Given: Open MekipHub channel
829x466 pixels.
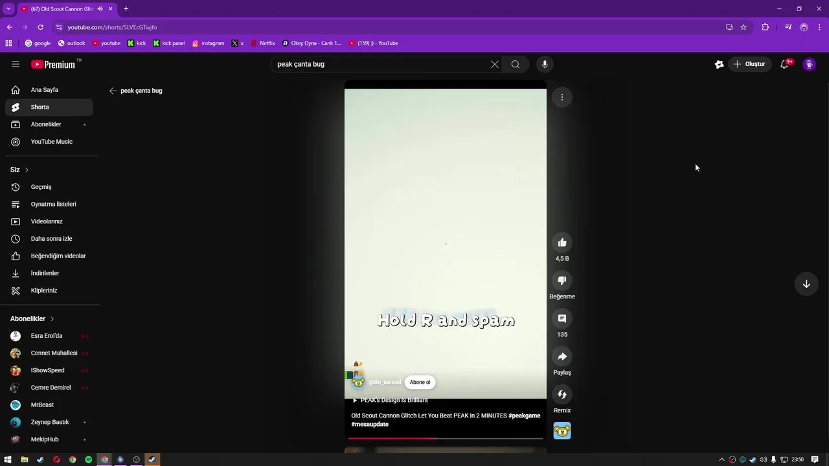Looking at the screenshot, I should 49,439.
